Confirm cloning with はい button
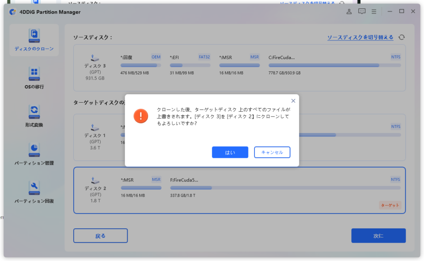This screenshot has width=424, height=261. coord(230,152)
